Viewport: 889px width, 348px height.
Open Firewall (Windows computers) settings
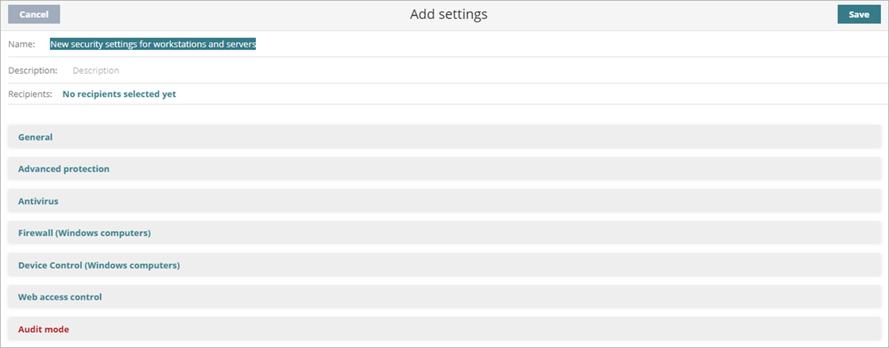click(x=444, y=233)
